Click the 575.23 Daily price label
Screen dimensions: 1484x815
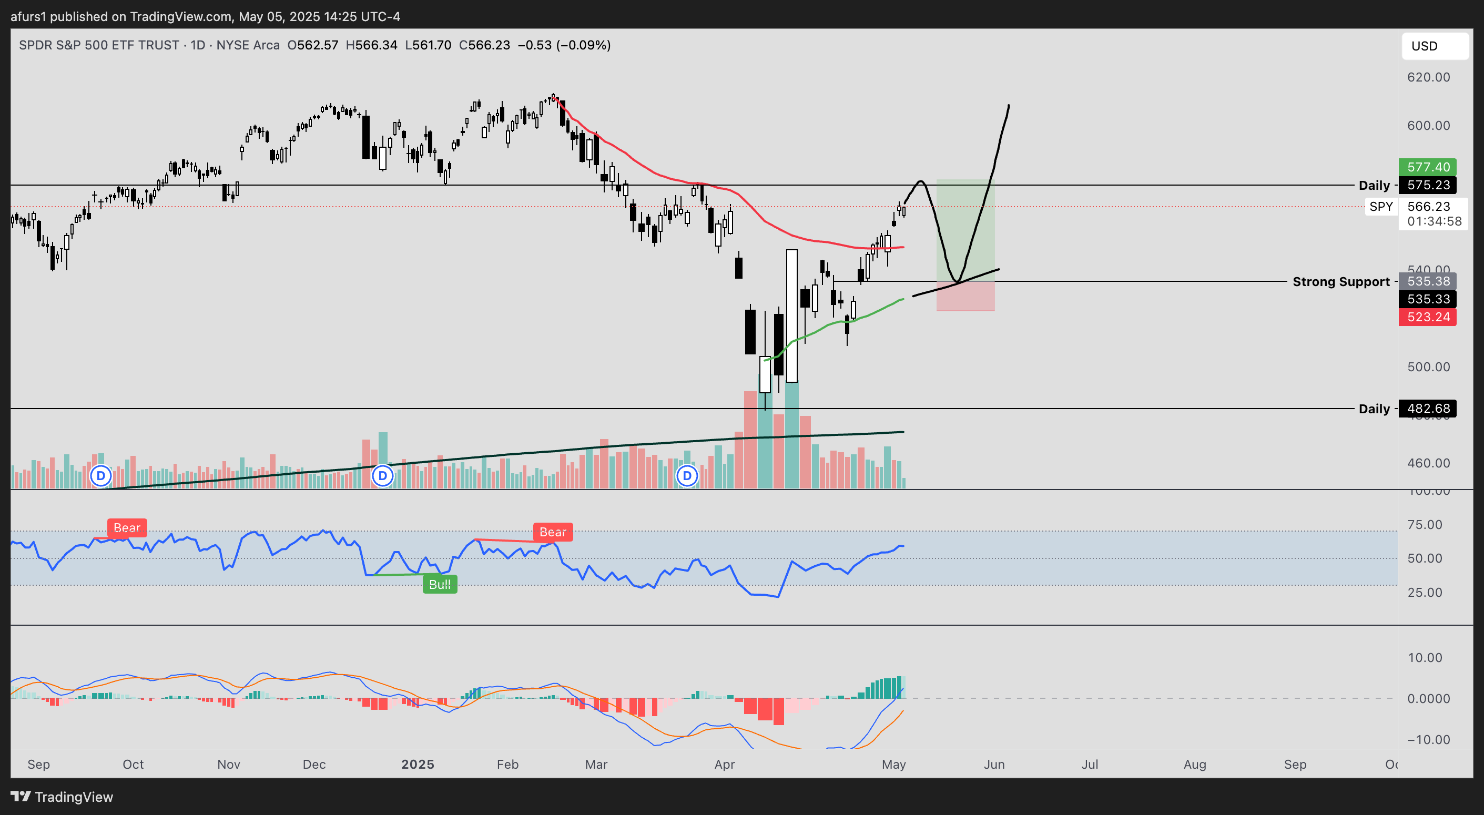pos(1428,185)
